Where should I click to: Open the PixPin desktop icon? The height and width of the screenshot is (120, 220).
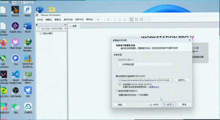click(x=28, y=11)
